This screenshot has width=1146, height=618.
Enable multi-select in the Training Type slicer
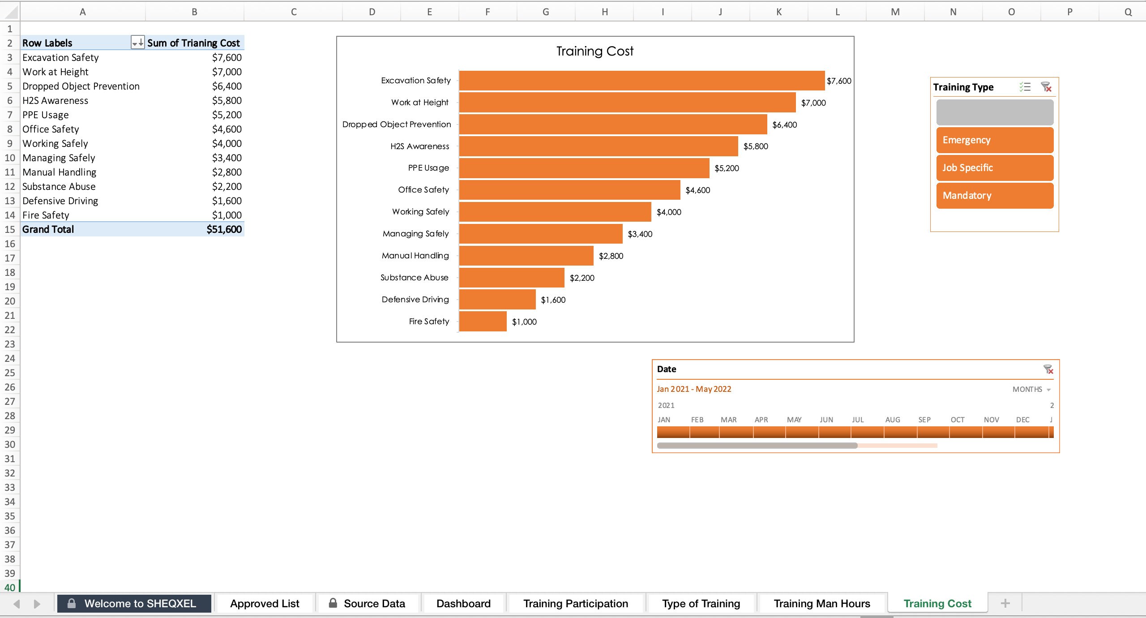click(x=1024, y=87)
